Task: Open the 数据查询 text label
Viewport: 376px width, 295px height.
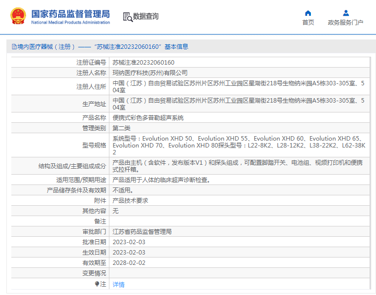Action: (x=146, y=17)
